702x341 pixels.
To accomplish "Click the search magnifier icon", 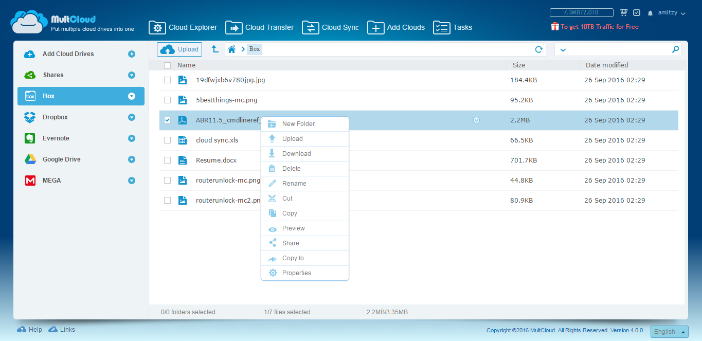I will pos(675,49).
